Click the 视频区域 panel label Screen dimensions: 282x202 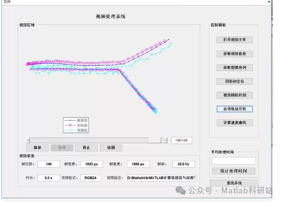click(27, 25)
